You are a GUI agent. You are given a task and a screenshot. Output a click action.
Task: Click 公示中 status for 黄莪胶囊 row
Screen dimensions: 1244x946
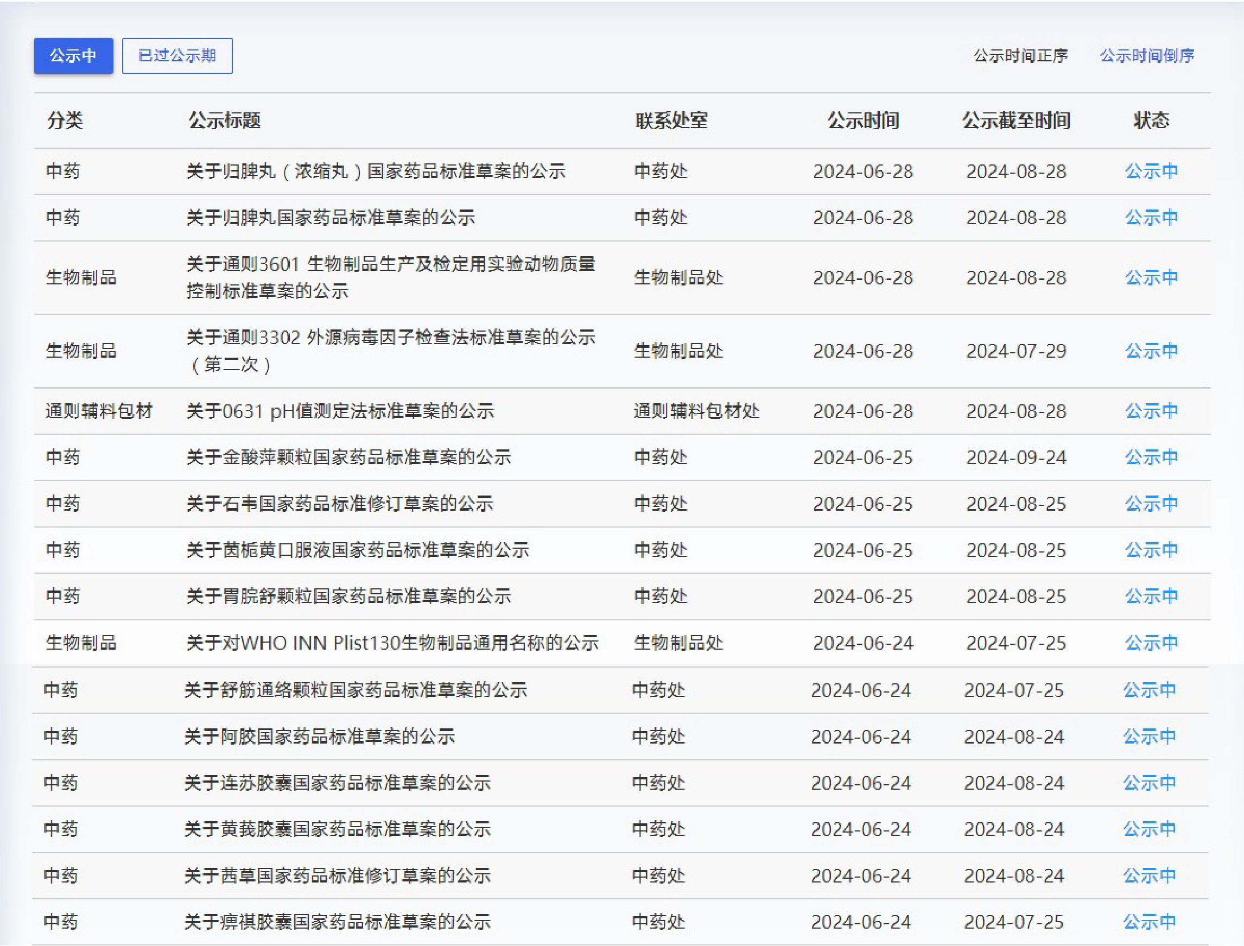1149,829
